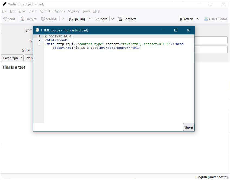Open the View menu
This screenshot has width=230, height=180.
pyautogui.click(x=22, y=11)
